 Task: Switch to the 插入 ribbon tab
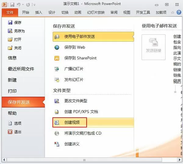click(39, 12)
